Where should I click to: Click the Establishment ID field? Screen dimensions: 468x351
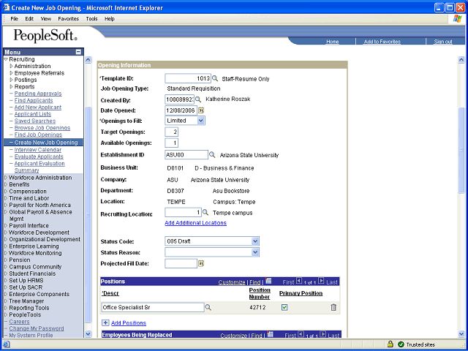pyautogui.click(x=186, y=154)
